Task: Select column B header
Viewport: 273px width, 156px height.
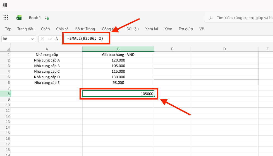Action: [118, 49]
